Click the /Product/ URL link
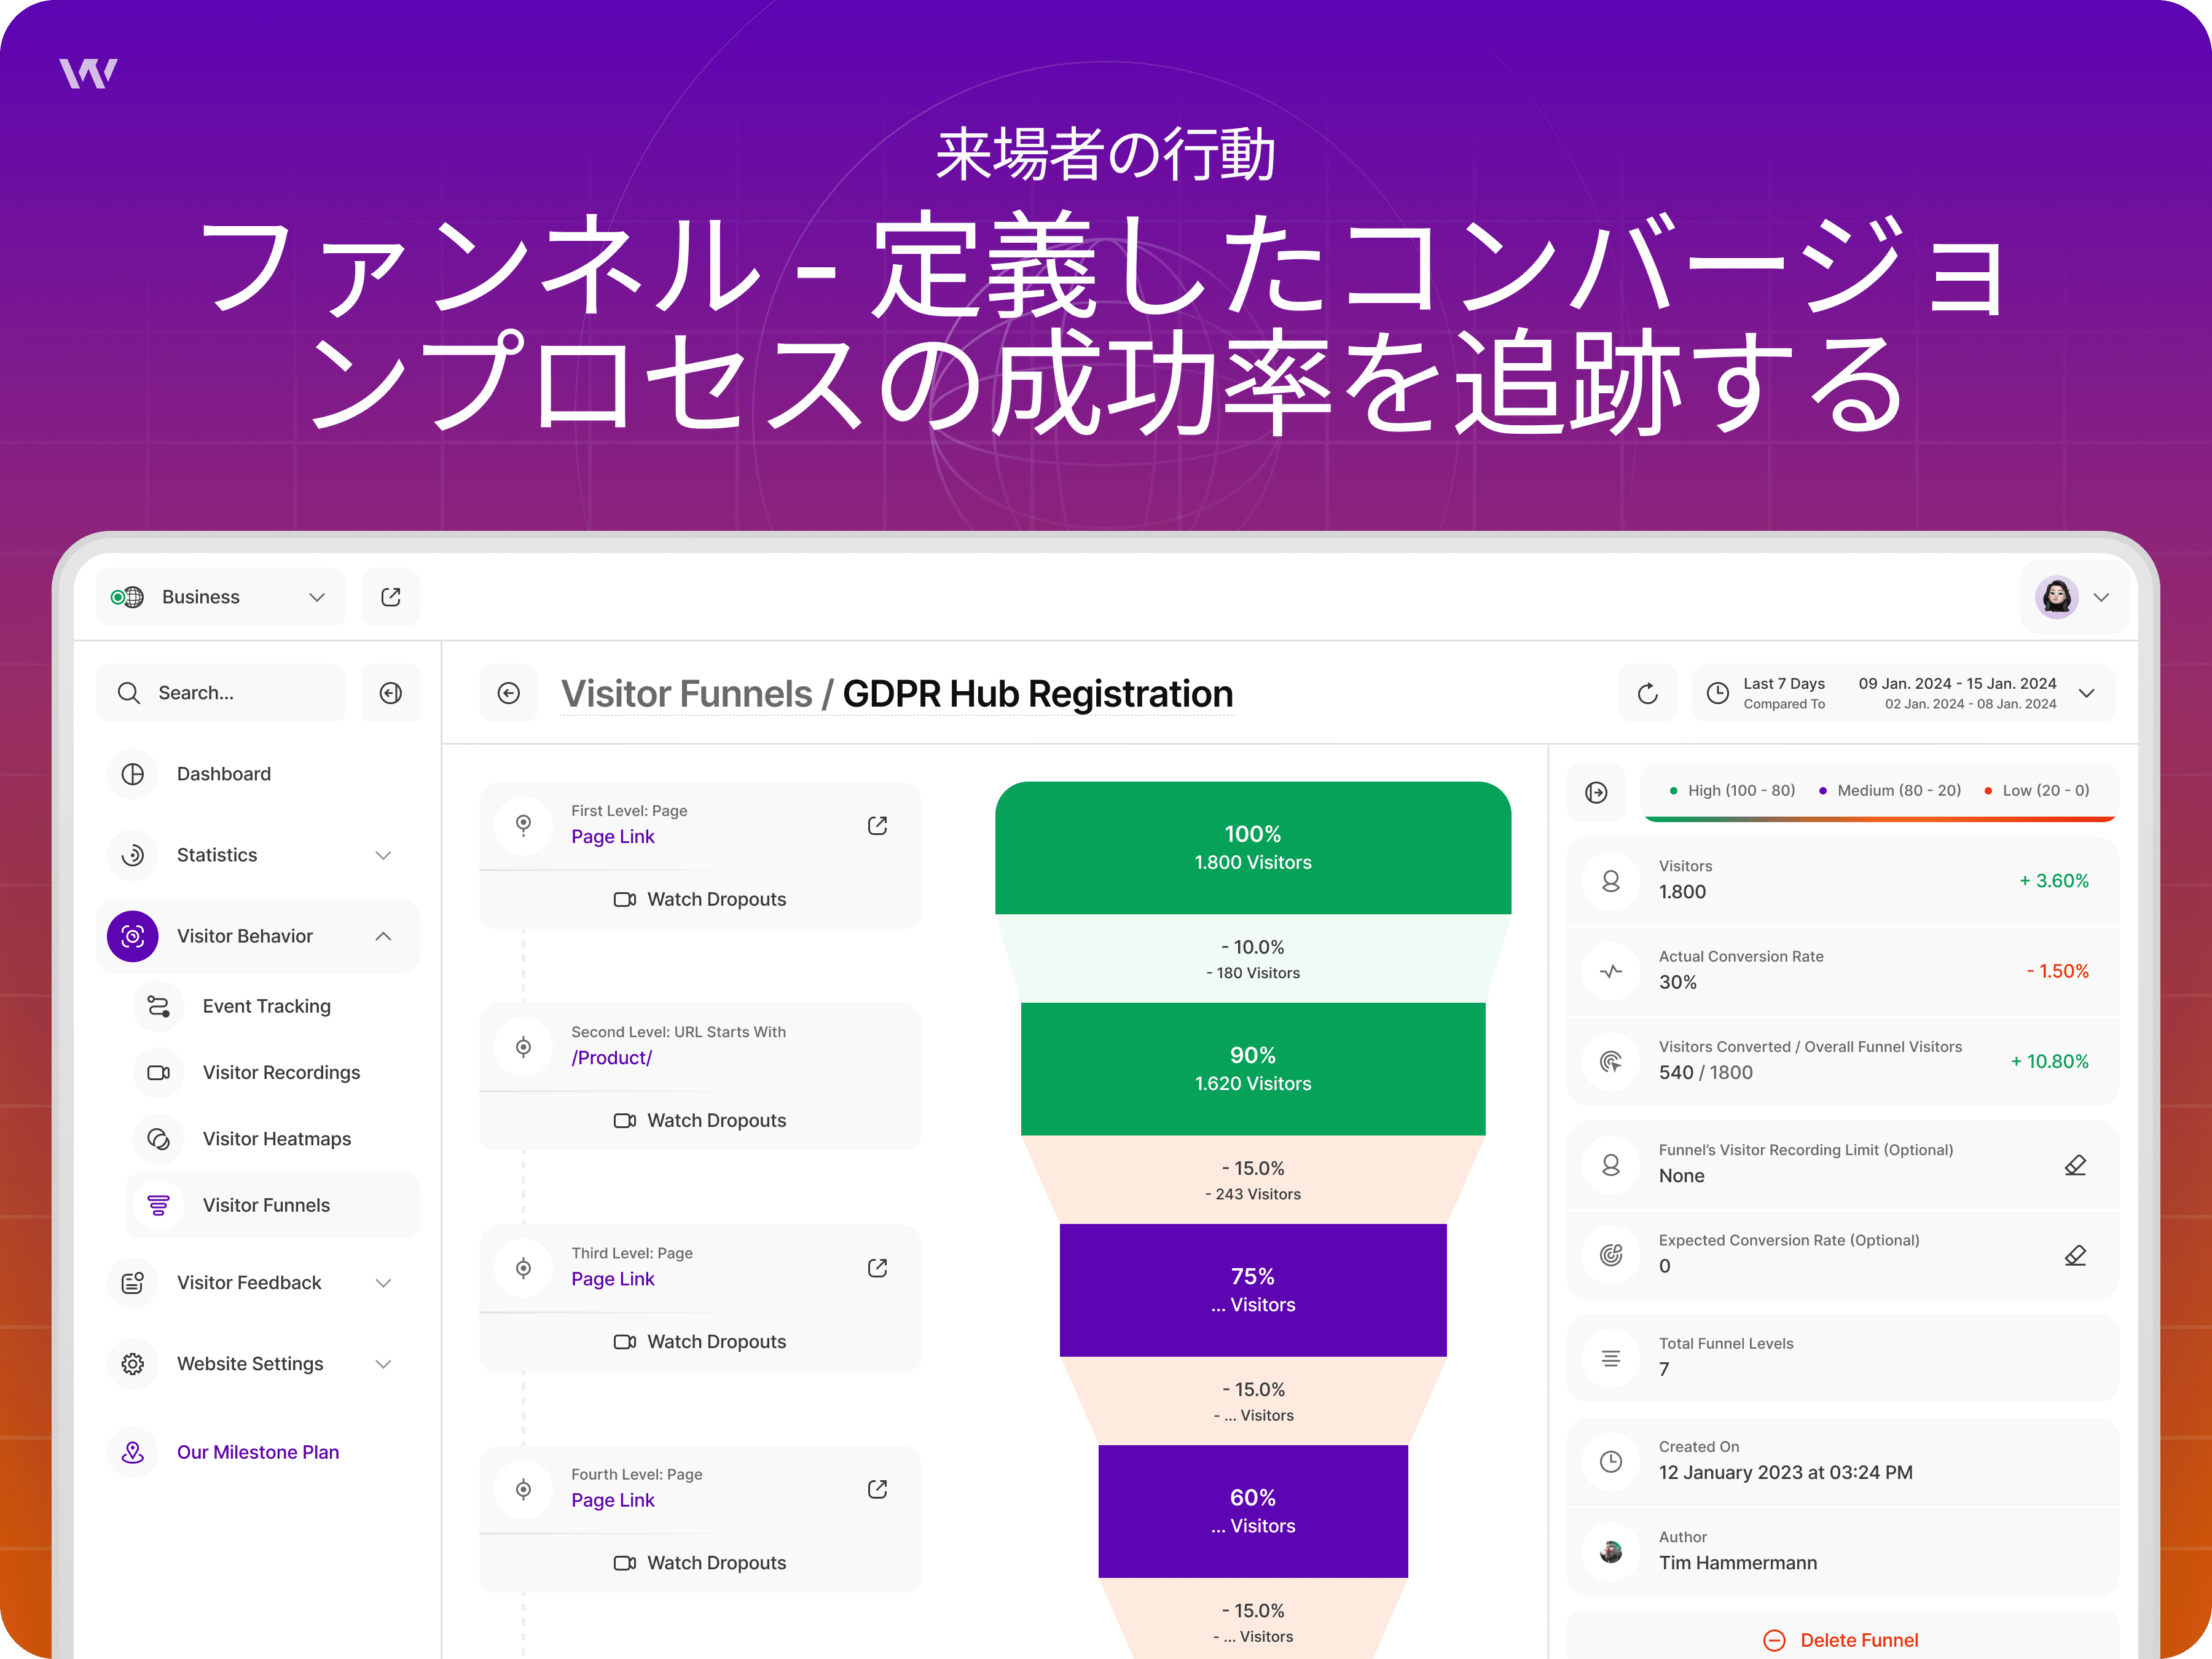This screenshot has height=1659, width=2212. point(612,1058)
